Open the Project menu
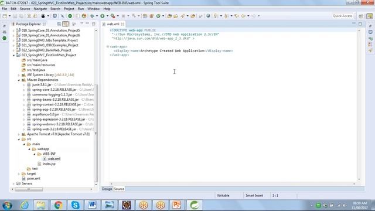375x211 pixels. click(69, 9)
